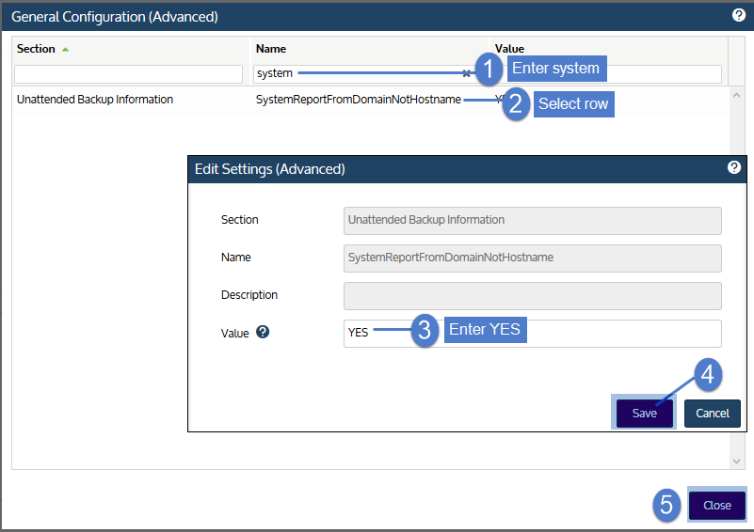Open help for General Configuration (Advanced)
754x532 pixels.
pyautogui.click(x=739, y=15)
